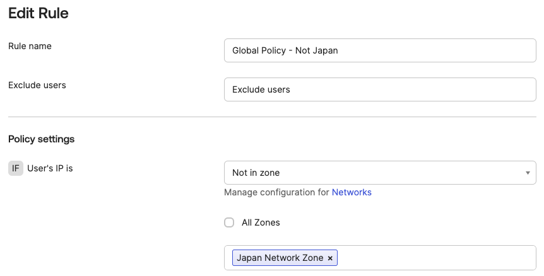Image resolution: width=544 pixels, height=276 pixels.
Task: Click the Manage configuration for helper text
Action: pyautogui.click(x=276, y=192)
